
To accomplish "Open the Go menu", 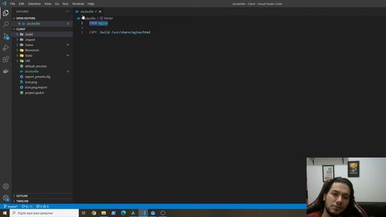I will (57, 4).
